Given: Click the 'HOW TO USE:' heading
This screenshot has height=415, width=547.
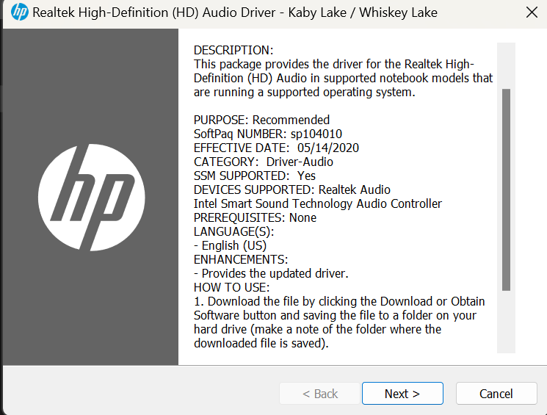Looking at the screenshot, I should click(231, 288).
